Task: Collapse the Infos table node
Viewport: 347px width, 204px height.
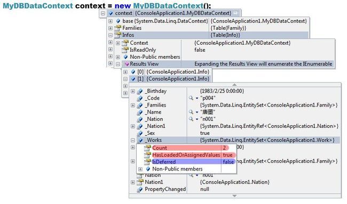Action: point(110,35)
